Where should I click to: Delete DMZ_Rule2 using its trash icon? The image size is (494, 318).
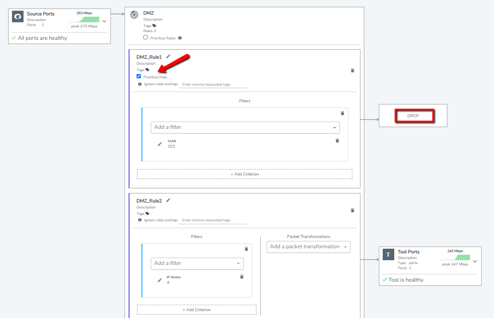pyautogui.click(x=352, y=210)
